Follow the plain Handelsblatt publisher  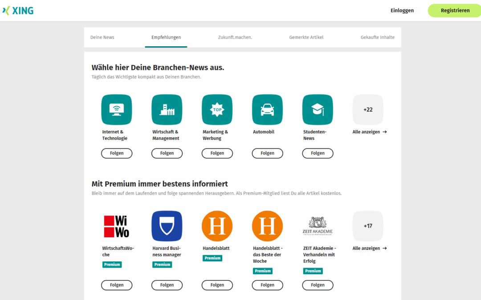pyautogui.click(x=217, y=285)
